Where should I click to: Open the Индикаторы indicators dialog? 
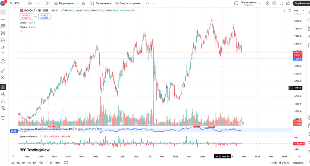[64, 3]
